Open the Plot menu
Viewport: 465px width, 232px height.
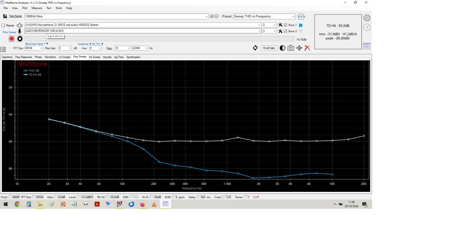[x=25, y=8]
